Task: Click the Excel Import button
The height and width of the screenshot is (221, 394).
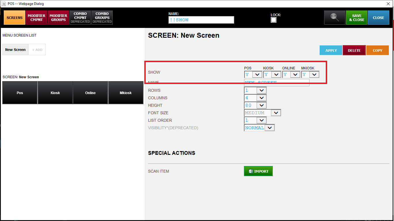Action: coord(258,171)
